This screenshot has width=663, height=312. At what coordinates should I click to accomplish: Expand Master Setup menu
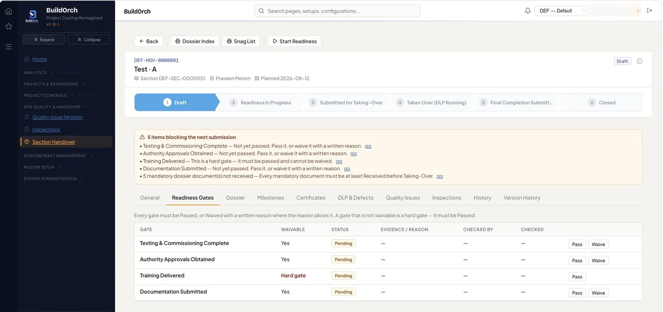[42, 168]
